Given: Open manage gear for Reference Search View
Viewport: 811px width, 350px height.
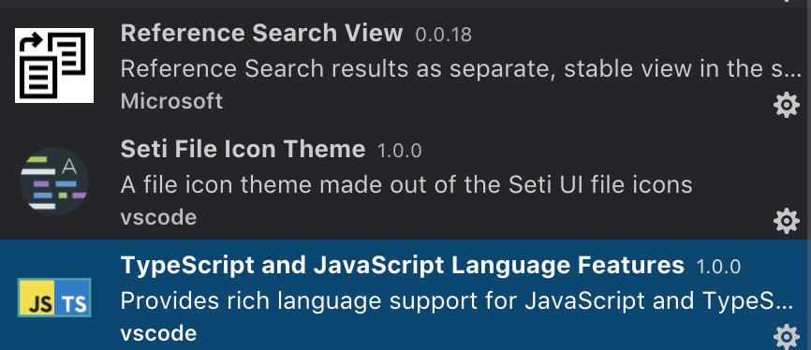Looking at the screenshot, I should 786,105.
